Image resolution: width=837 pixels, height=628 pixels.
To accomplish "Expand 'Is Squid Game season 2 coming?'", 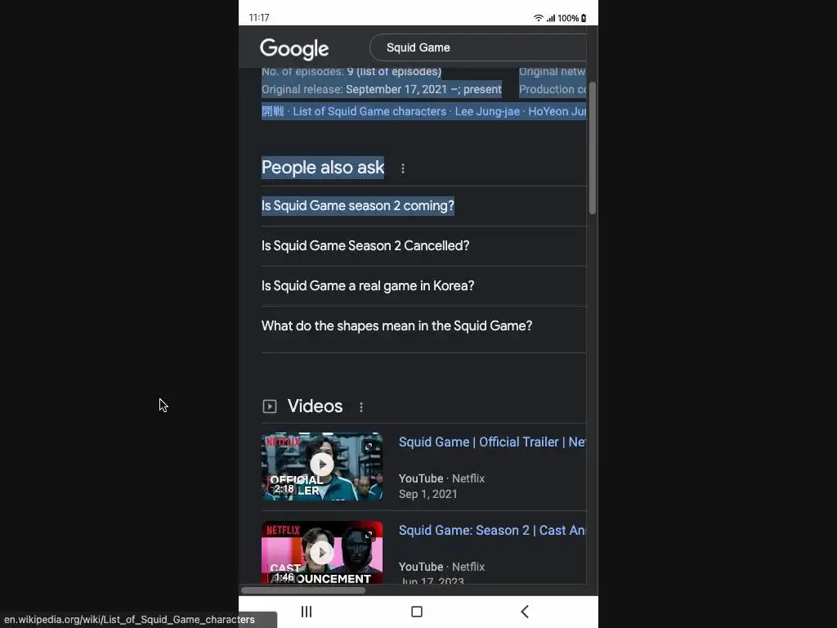I will pos(423,205).
